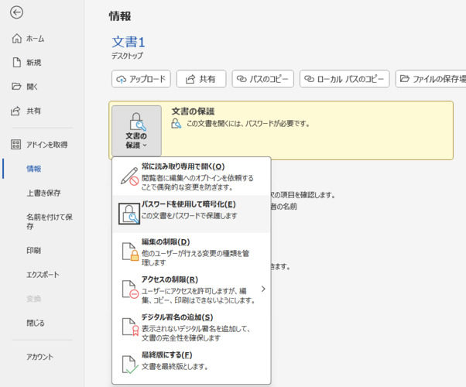Click the ファイルの保存場所 button

pos(430,79)
